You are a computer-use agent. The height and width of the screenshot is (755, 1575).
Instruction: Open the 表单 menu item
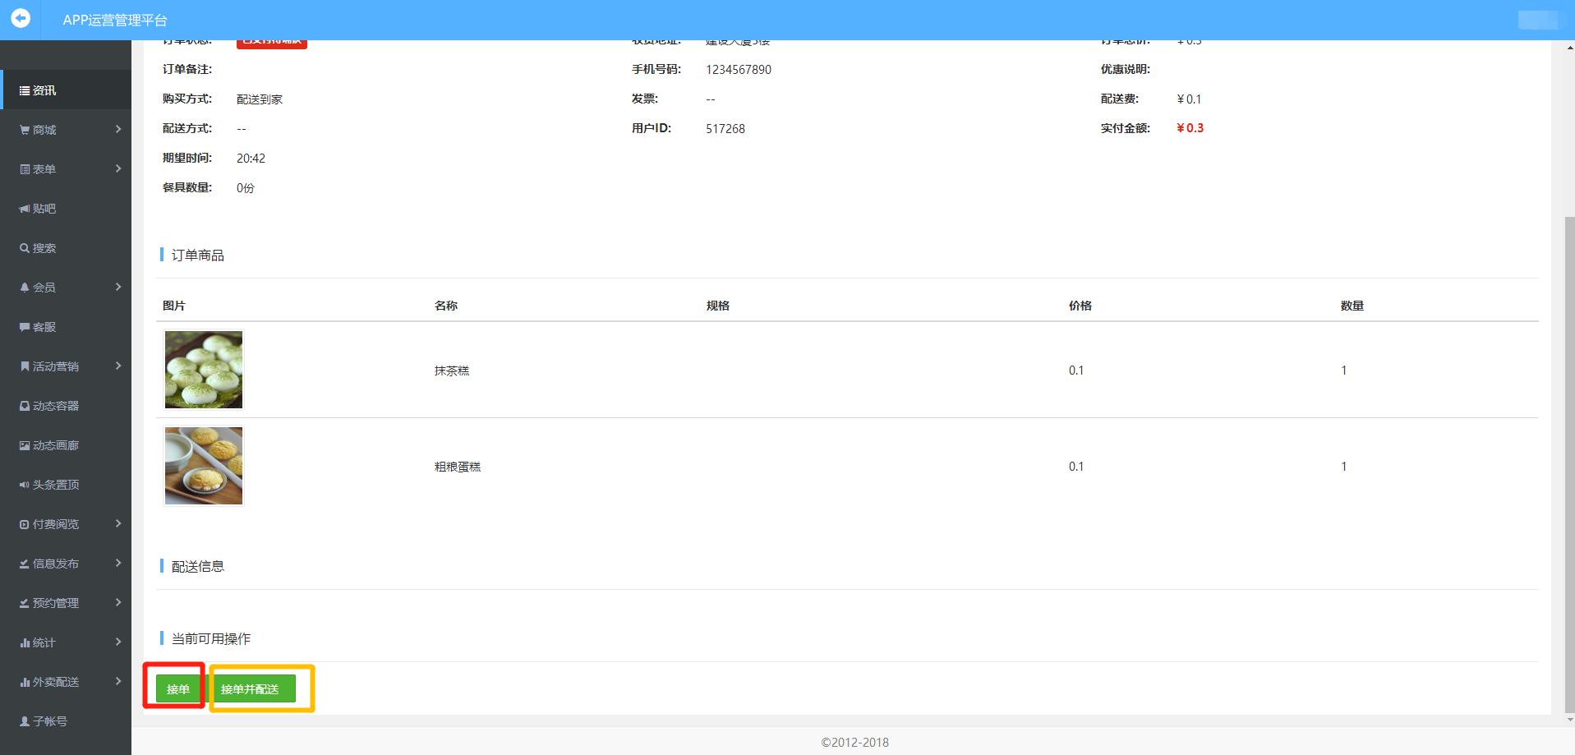(44, 169)
